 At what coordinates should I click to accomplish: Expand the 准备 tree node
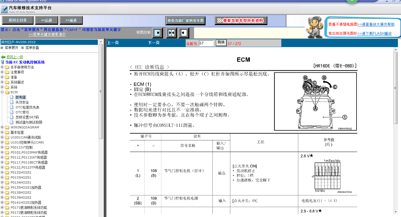point(2,77)
